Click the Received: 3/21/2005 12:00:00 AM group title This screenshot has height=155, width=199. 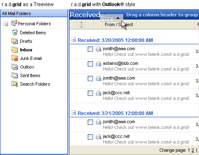(115, 113)
